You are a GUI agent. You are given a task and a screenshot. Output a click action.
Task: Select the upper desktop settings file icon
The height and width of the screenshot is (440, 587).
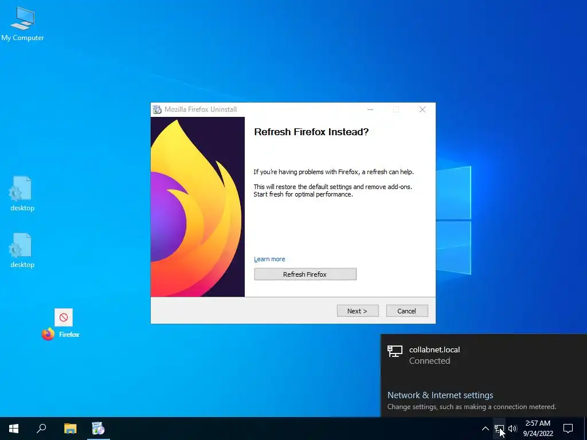tap(22, 194)
